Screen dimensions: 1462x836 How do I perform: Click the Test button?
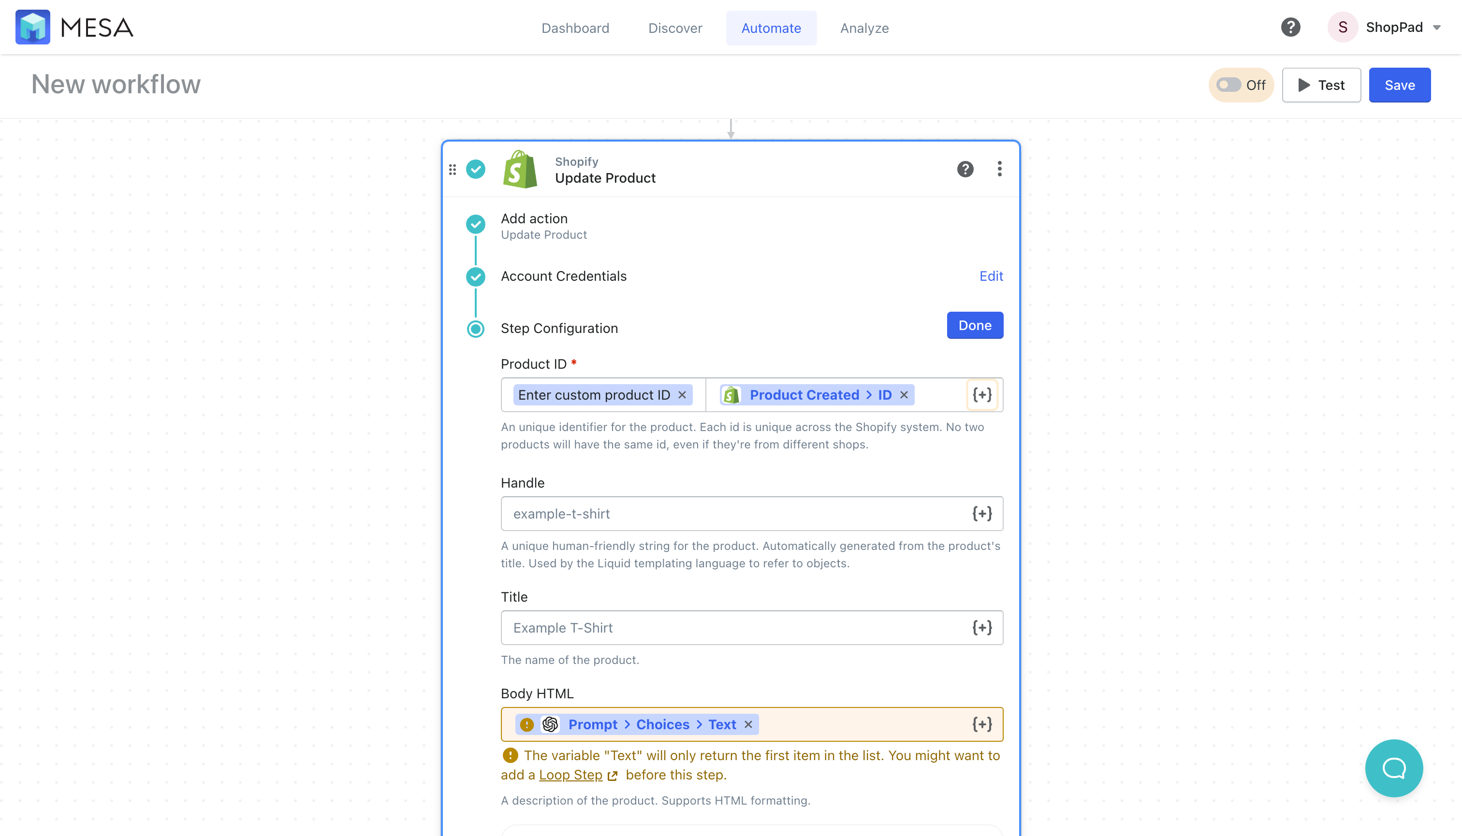click(x=1321, y=85)
